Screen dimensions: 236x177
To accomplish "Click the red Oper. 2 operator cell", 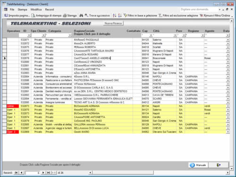I will click(13, 132).
